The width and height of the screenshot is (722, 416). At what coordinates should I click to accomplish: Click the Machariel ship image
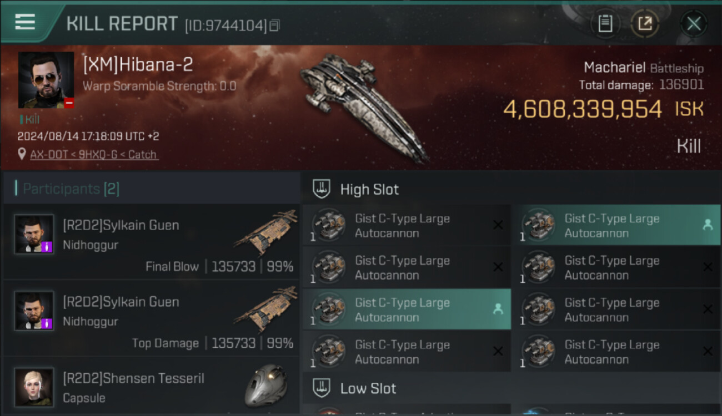pos(364,105)
